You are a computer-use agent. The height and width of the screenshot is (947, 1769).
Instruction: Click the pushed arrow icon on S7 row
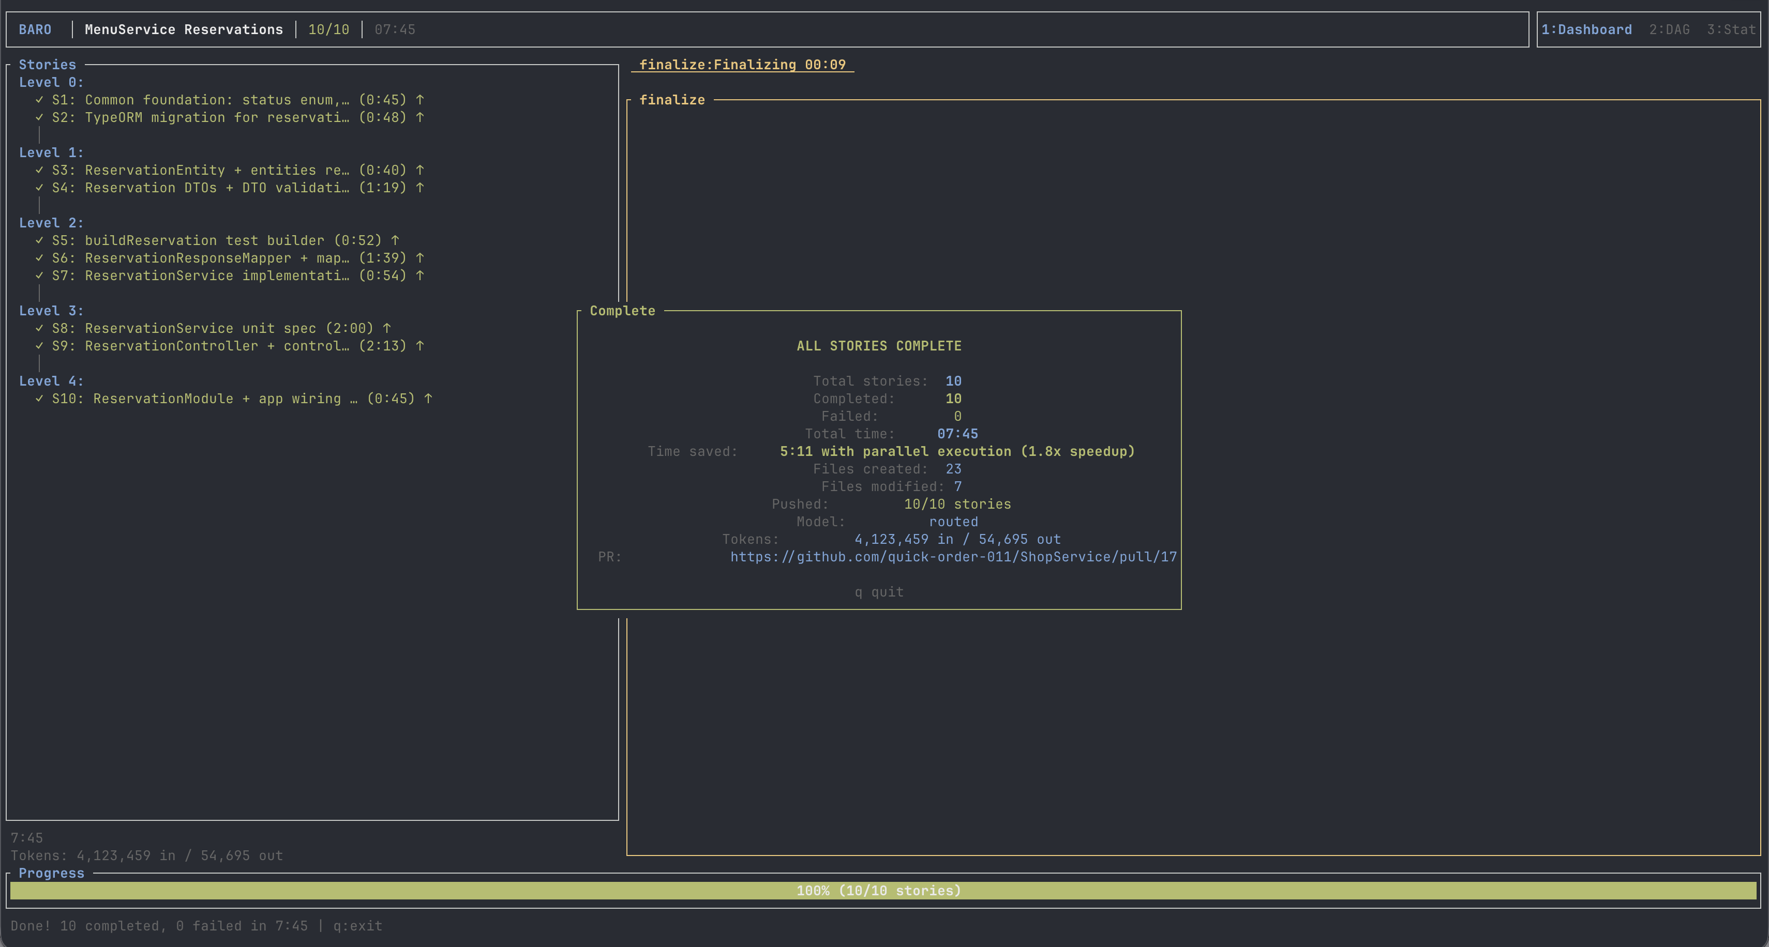tap(419, 276)
